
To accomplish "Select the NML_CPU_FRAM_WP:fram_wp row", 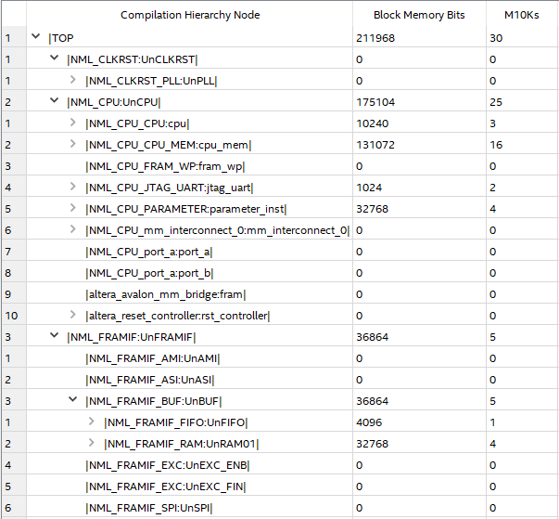I will click(280, 166).
